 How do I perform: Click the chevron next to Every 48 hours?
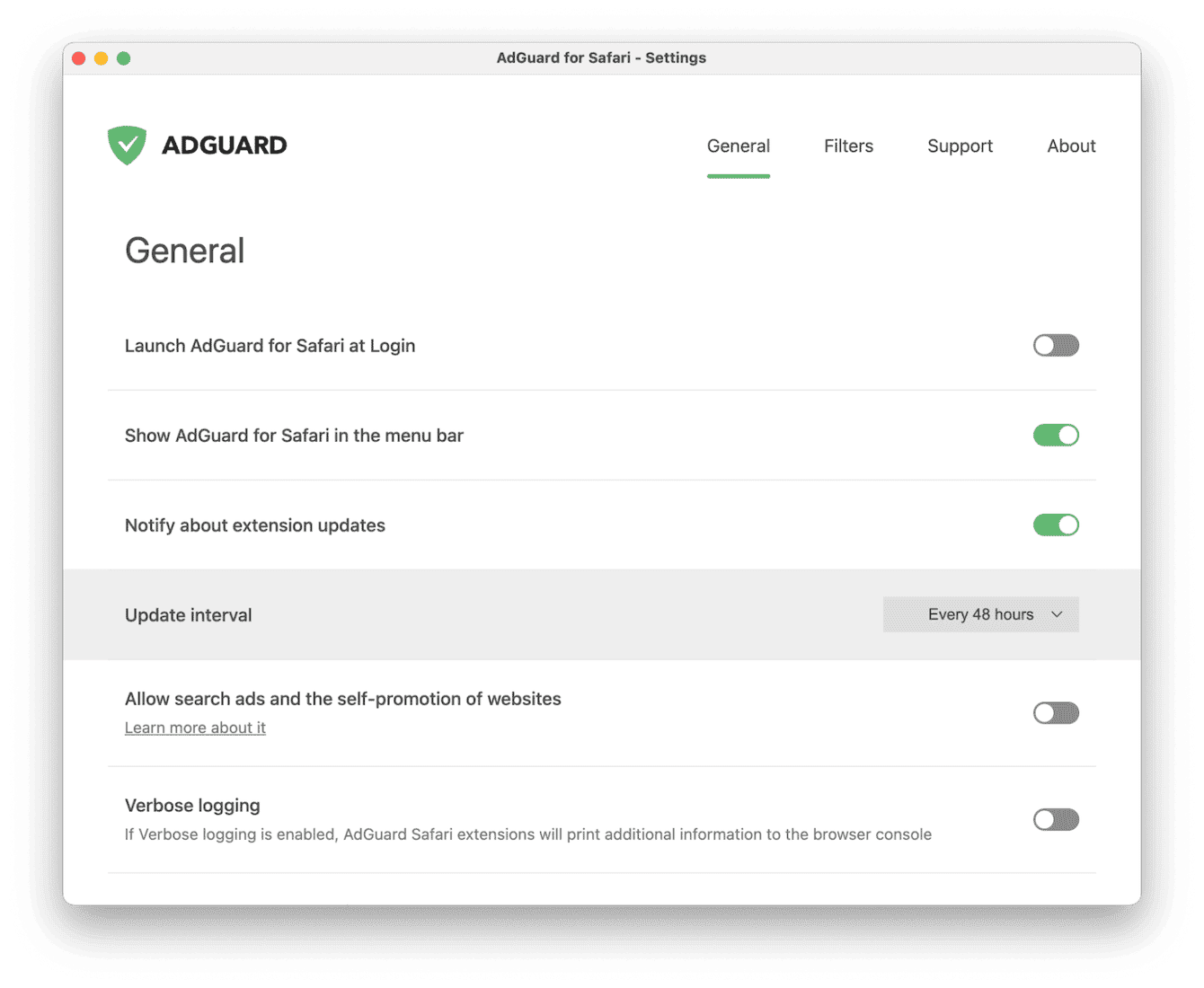1056,614
